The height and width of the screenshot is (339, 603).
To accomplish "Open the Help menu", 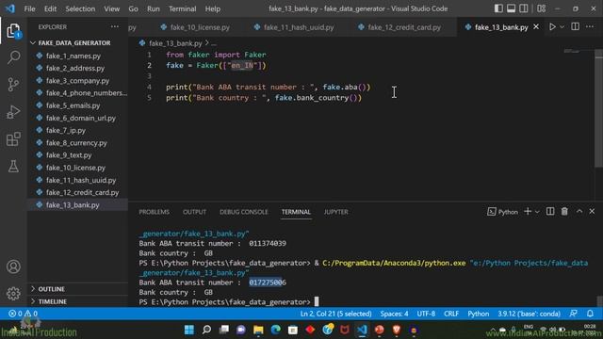I will click(212, 8).
